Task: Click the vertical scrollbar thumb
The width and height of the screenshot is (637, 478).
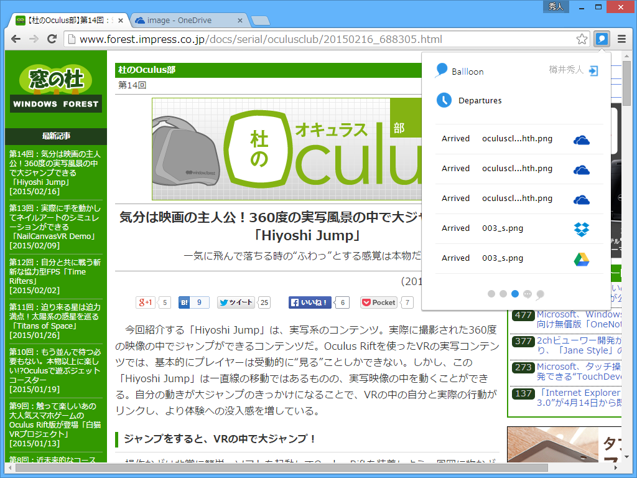Action: pyautogui.click(x=626, y=83)
